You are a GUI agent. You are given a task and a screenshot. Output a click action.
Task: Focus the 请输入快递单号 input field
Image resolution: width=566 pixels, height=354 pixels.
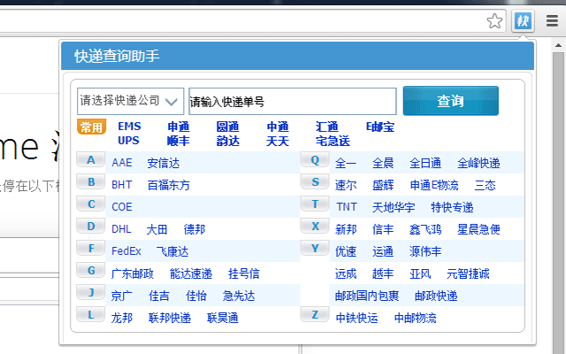pyautogui.click(x=293, y=101)
